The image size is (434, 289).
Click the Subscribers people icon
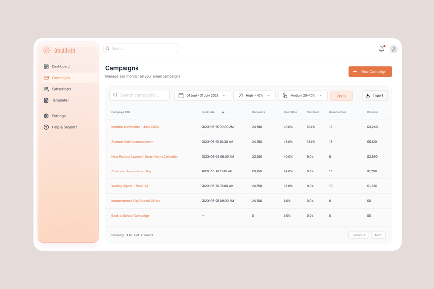(x=46, y=89)
